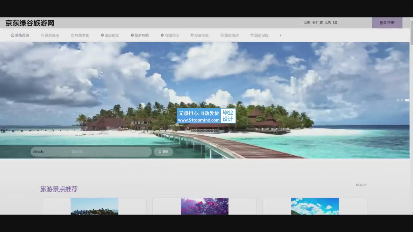Open the MORE» link beside 旅游景点推荐

(361, 185)
